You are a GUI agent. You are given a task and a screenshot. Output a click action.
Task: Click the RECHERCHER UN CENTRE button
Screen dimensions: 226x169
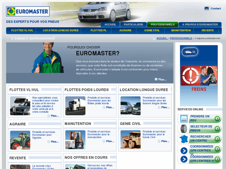tap(200, 139)
